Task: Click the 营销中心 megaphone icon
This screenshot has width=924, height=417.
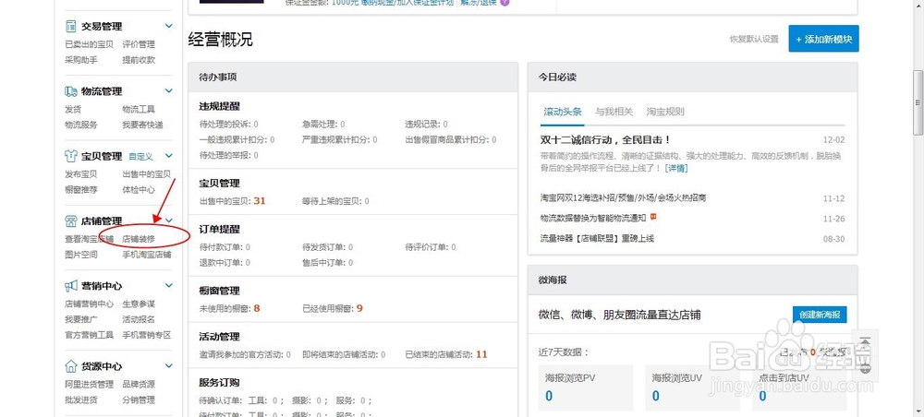Action: (71, 286)
